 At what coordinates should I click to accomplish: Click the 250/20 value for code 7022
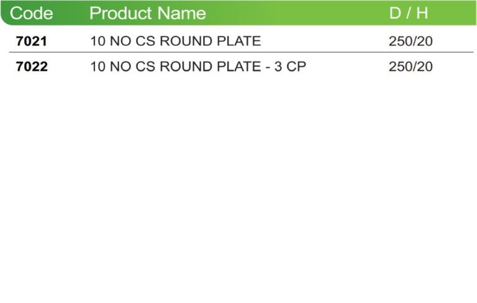411,66
